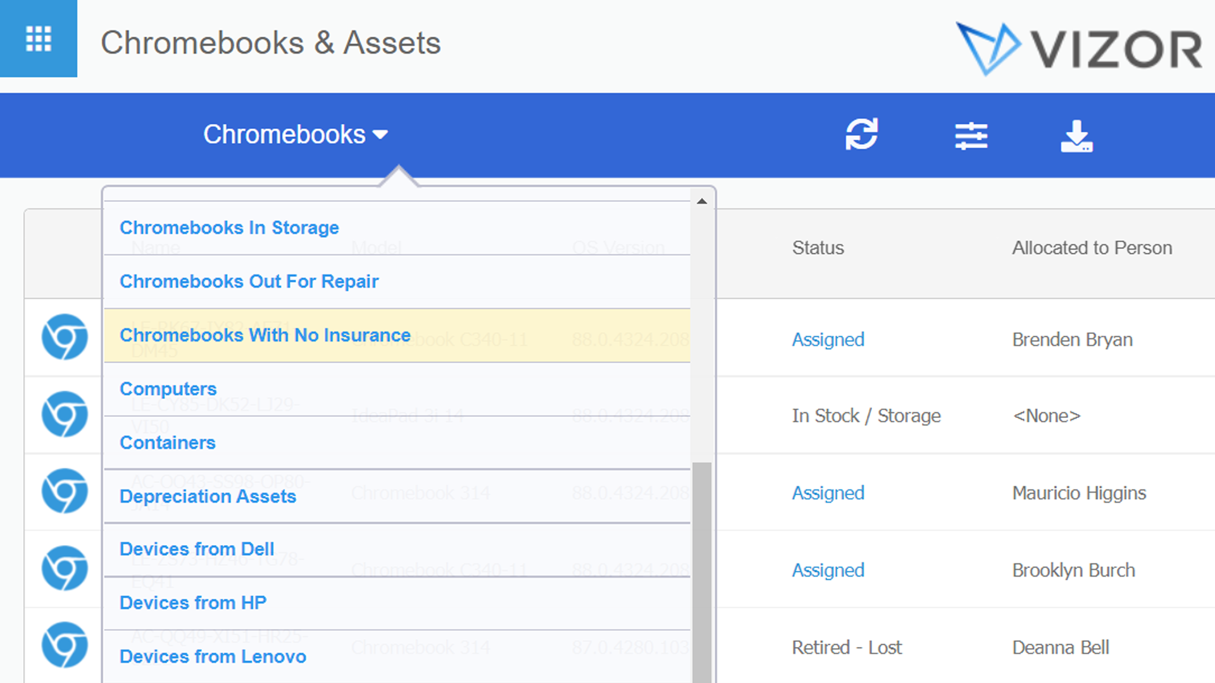Click the Brenden Bryan cell
The width and height of the screenshot is (1215, 683).
[1072, 340]
